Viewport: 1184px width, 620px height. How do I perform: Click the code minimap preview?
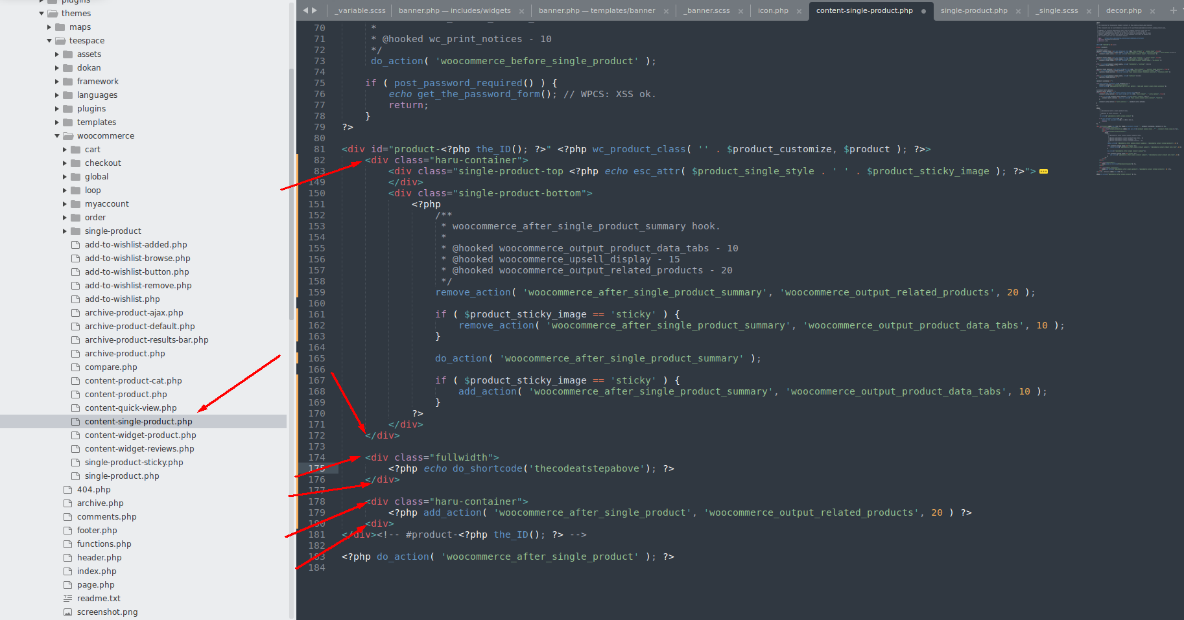coord(1138,97)
